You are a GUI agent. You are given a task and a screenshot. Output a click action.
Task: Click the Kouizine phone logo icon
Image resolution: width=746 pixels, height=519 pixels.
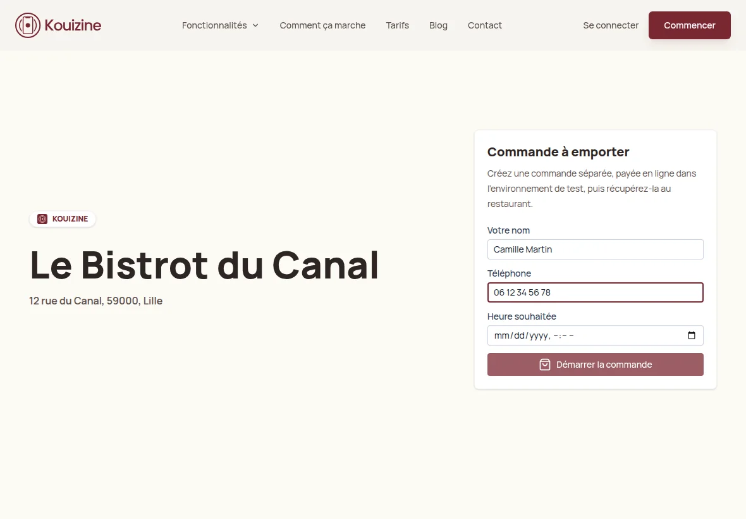pyautogui.click(x=28, y=25)
